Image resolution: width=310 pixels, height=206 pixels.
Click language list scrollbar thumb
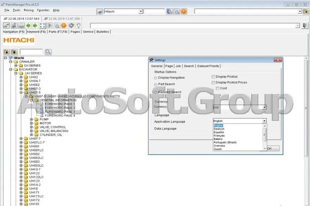tap(265, 135)
